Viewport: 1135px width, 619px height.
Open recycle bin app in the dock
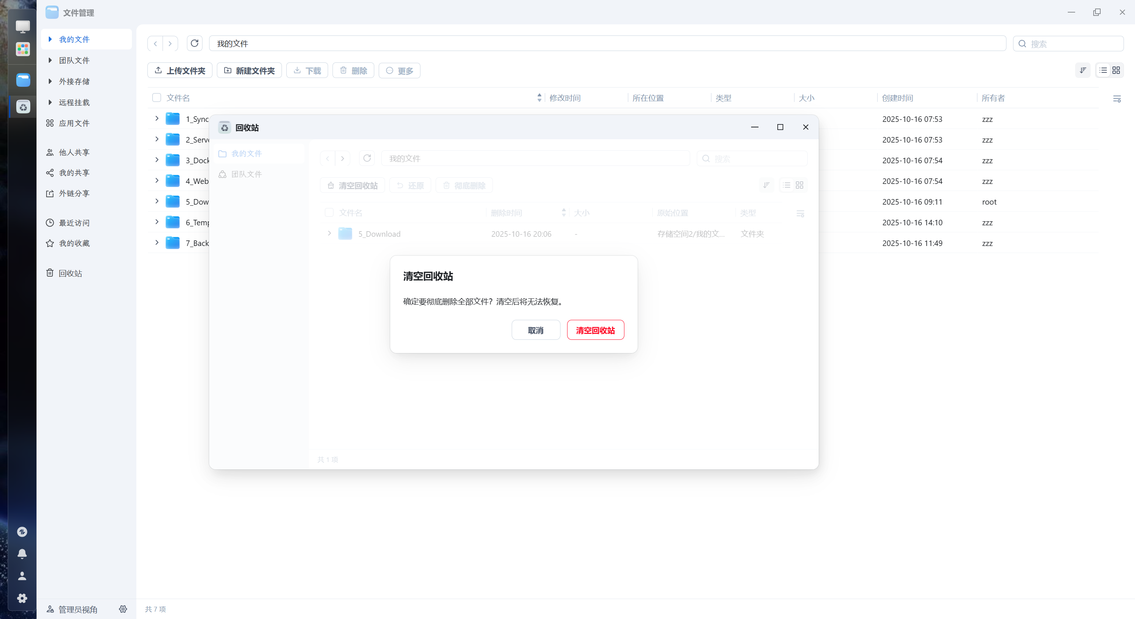pyautogui.click(x=23, y=107)
